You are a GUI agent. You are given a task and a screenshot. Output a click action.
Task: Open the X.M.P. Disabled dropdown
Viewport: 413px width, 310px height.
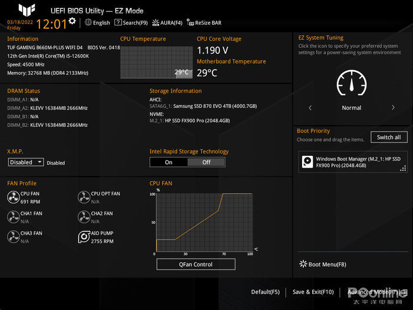(x=26, y=162)
